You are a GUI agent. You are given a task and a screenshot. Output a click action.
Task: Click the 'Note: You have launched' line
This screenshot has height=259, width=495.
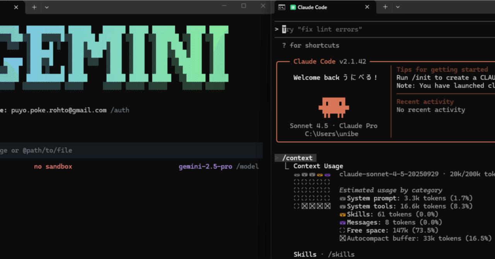[x=445, y=85]
